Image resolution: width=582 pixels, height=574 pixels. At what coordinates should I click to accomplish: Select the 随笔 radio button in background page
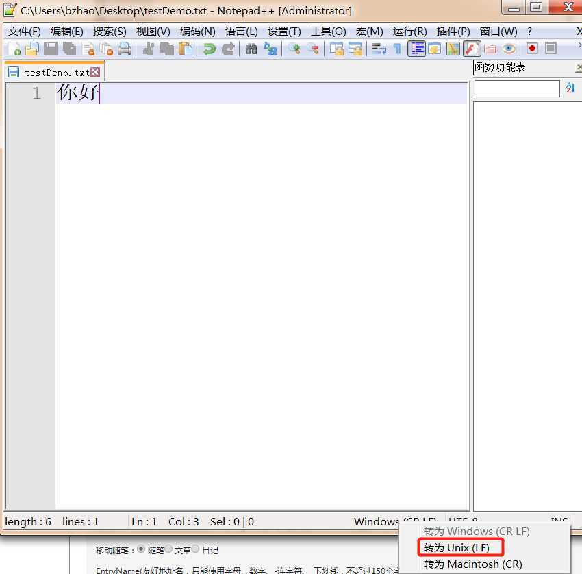[141, 549]
